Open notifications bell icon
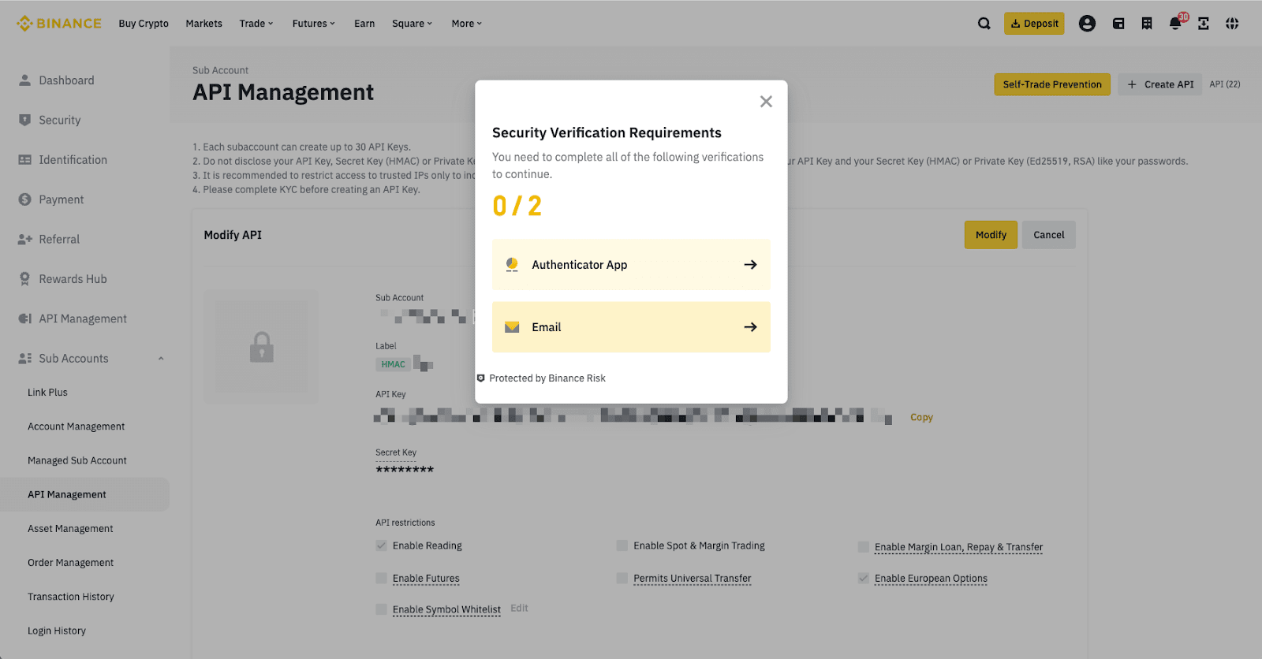The width and height of the screenshot is (1262, 659). [1175, 24]
